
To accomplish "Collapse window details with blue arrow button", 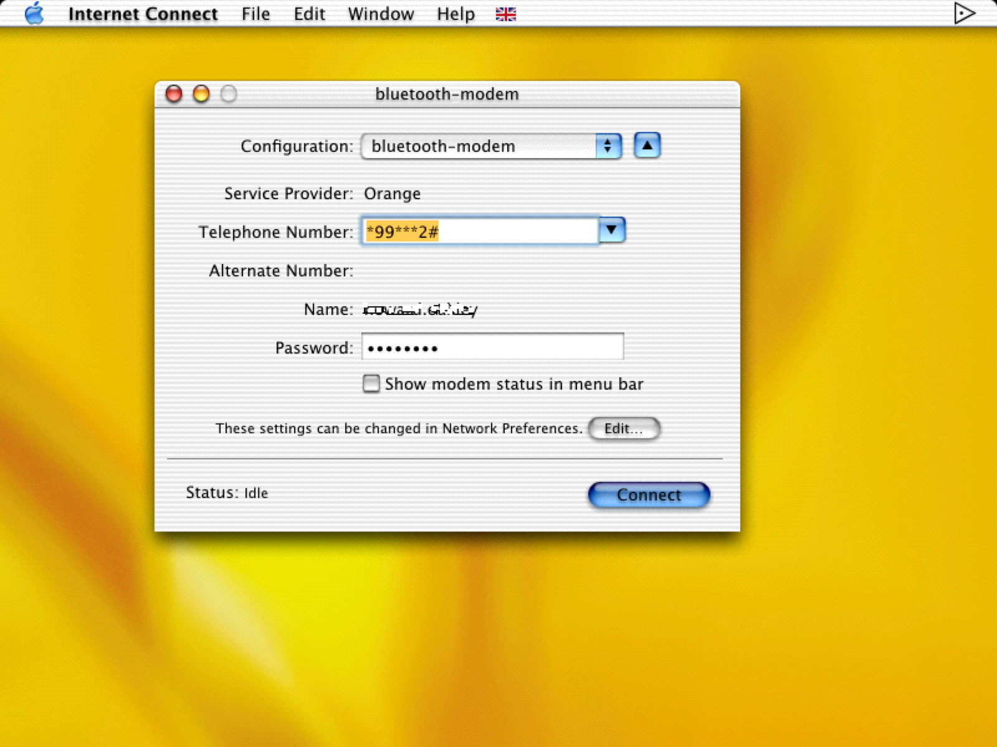I will pos(647,146).
